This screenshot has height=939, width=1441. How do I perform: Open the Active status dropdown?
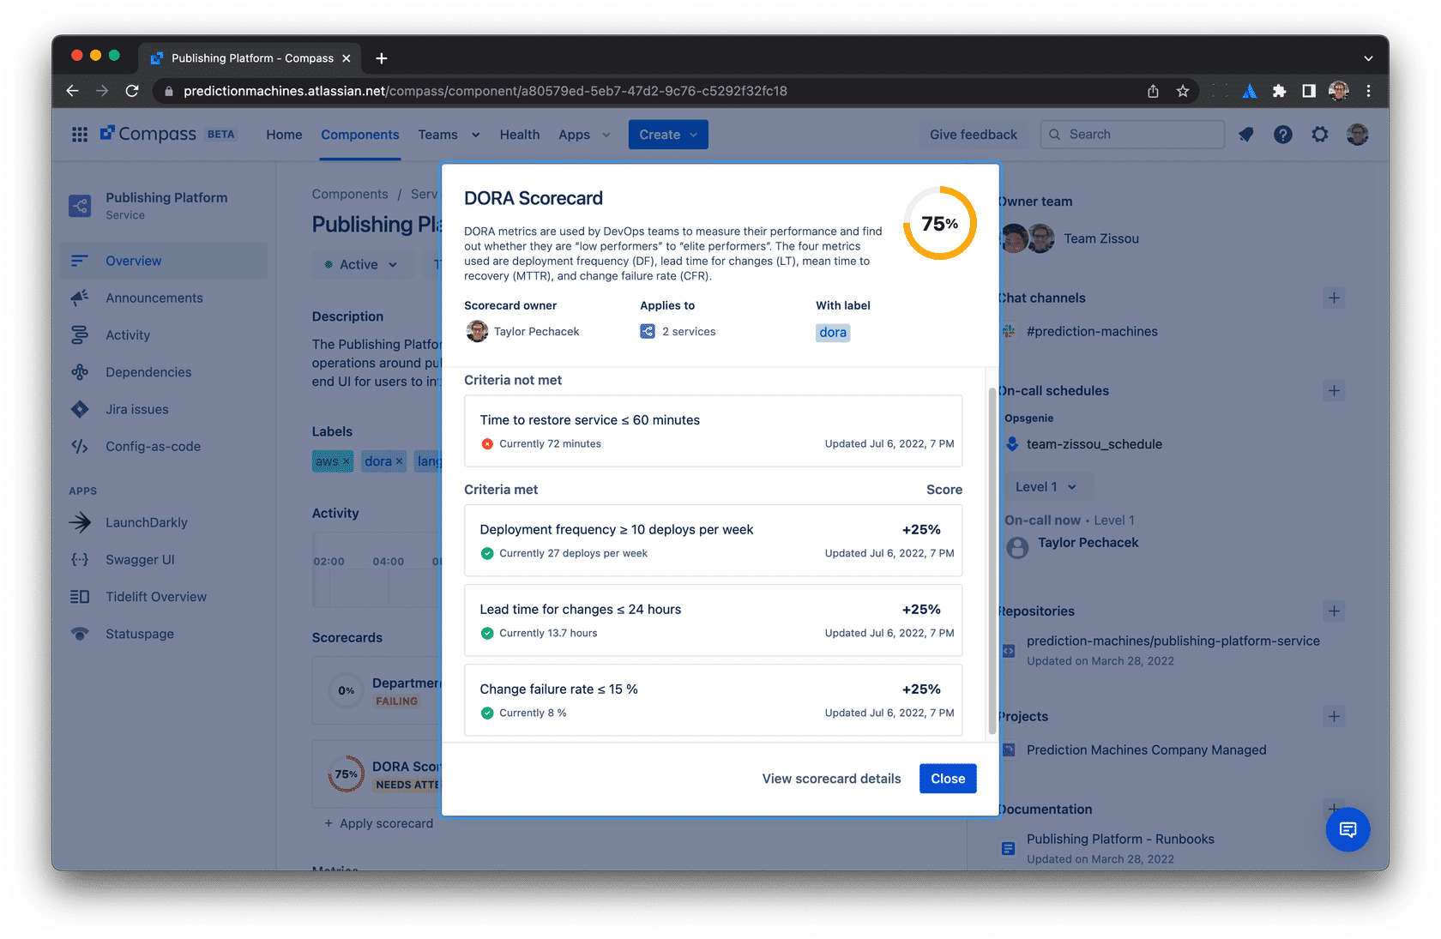tap(361, 265)
